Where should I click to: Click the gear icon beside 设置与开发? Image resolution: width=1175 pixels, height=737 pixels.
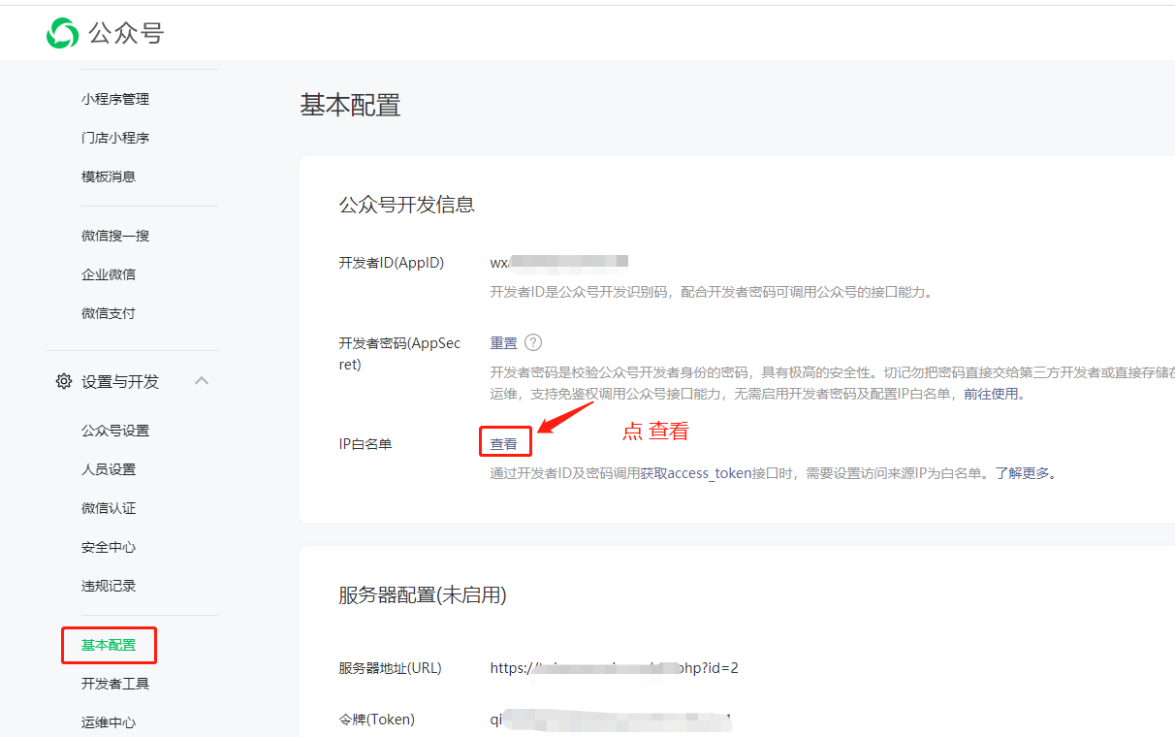pos(64,381)
